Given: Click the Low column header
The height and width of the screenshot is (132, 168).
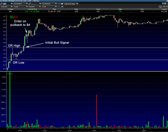Looking at the screenshot, I should [x=142, y=9].
